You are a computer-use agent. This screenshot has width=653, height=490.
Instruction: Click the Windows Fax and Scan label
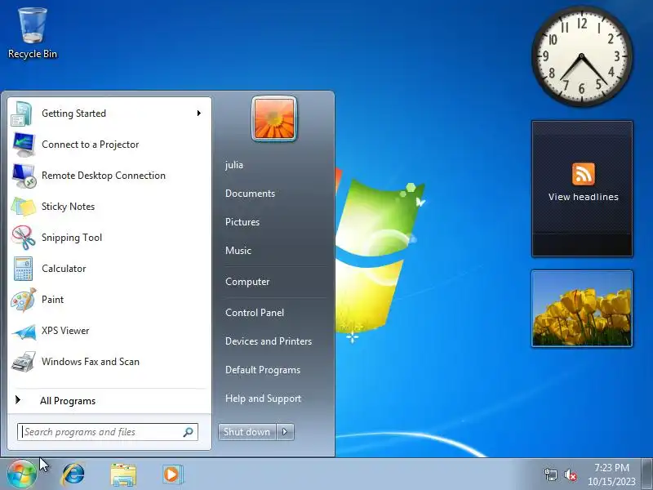coord(91,362)
